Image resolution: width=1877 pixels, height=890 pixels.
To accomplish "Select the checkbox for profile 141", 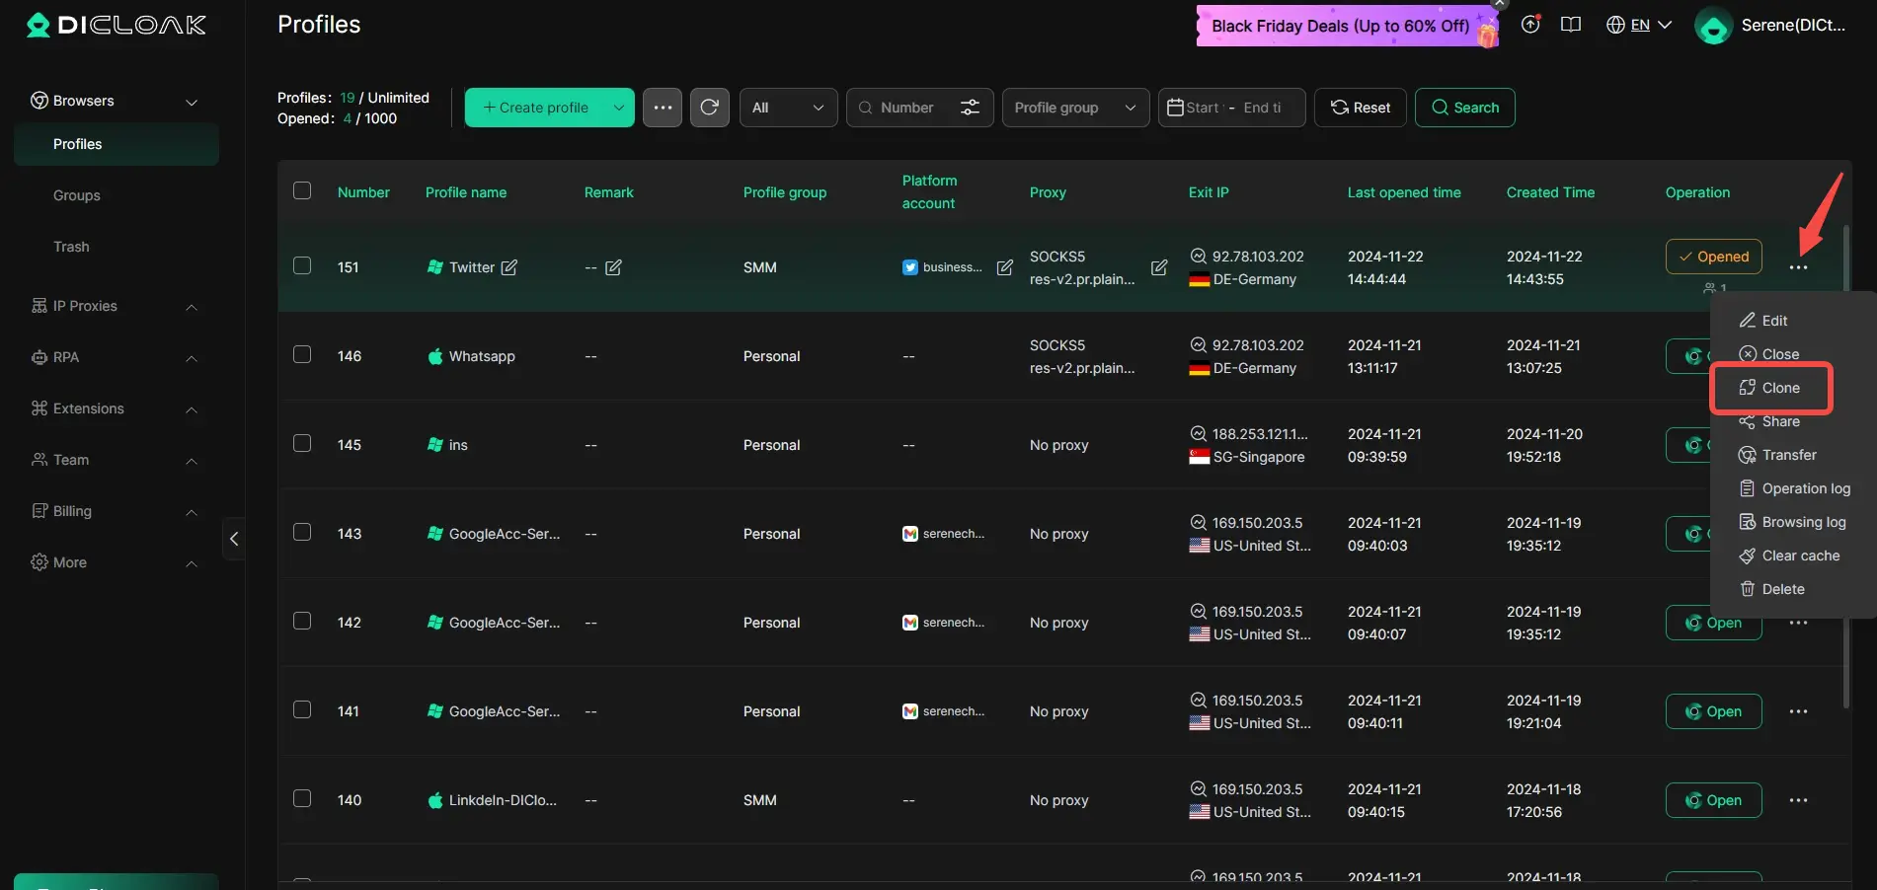I will [x=302, y=709].
